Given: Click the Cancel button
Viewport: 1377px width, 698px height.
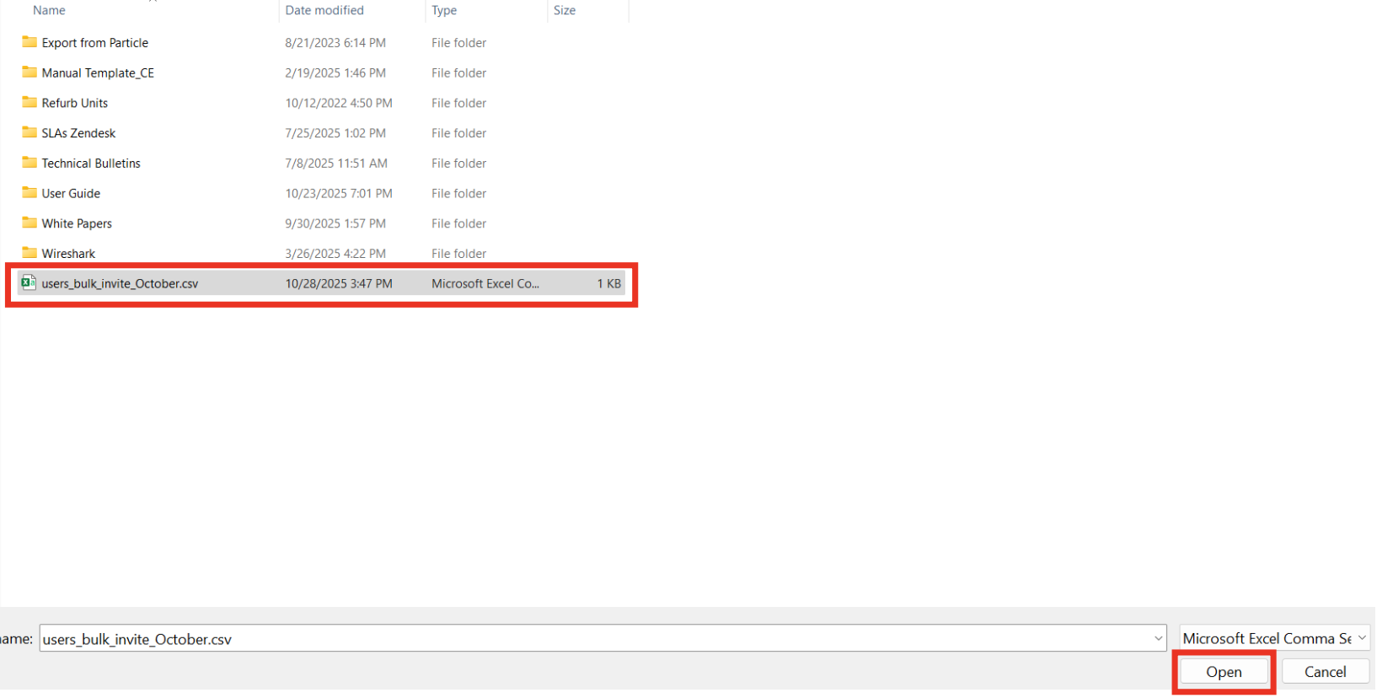Looking at the screenshot, I should click(1325, 672).
